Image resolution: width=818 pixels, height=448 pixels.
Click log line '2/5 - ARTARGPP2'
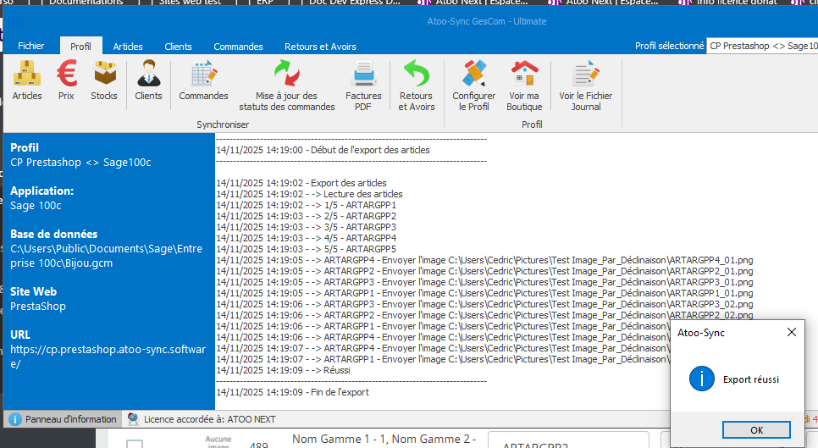[x=307, y=216]
